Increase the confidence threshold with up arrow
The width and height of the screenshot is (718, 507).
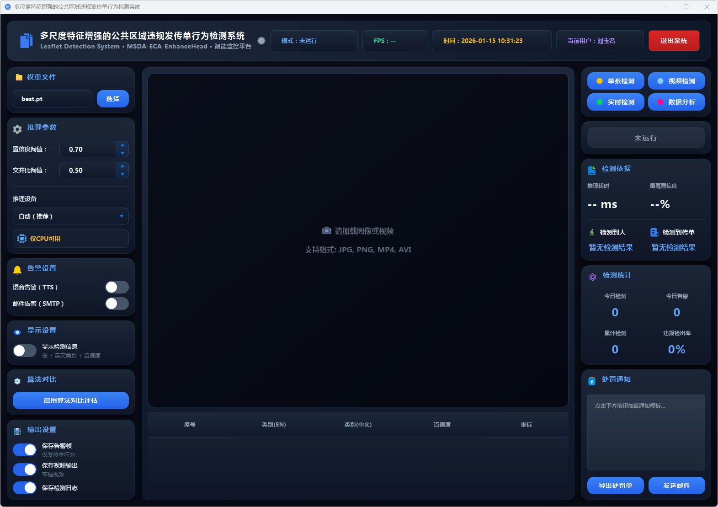pyautogui.click(x=122, y=145)
